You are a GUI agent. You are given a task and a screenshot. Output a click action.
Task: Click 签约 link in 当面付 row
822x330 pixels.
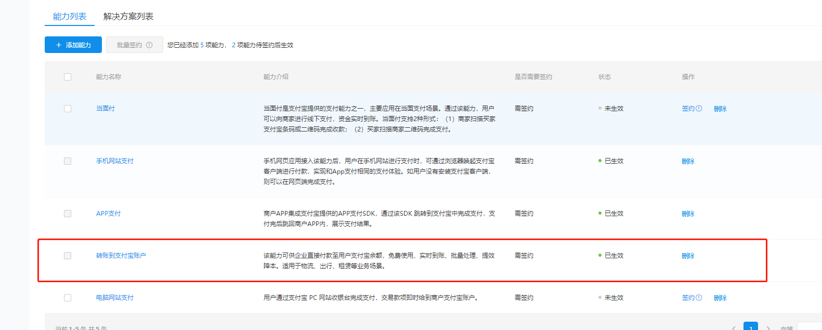(688, 109)
